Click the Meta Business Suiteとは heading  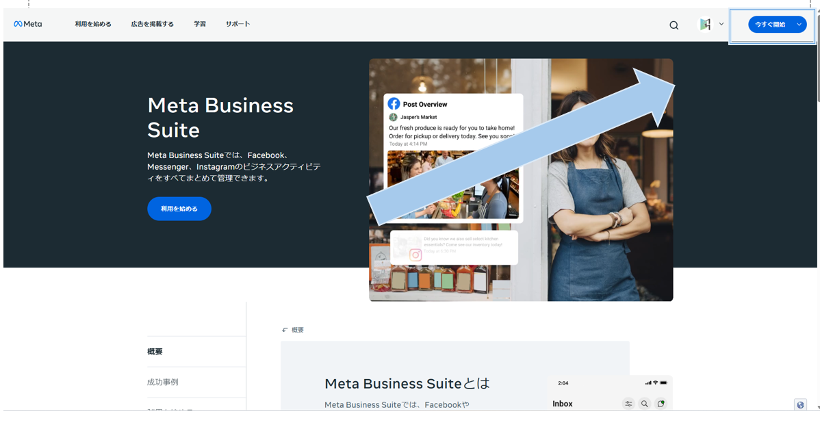pyautogui.click(x=407, y=384)
